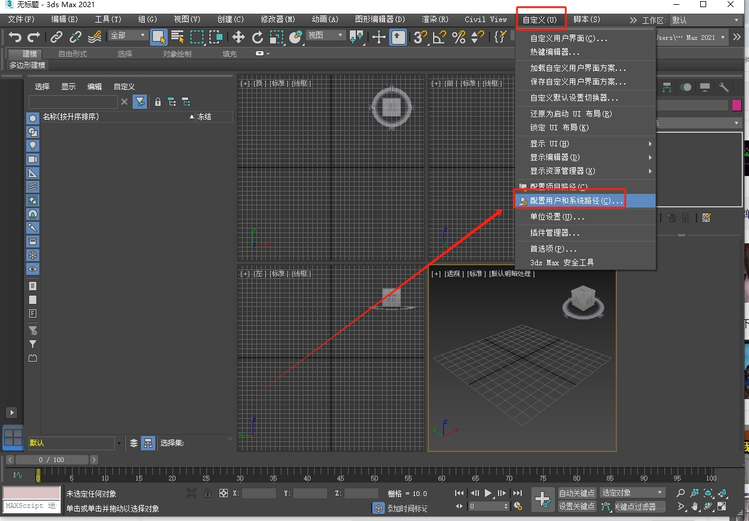Open 编辑(E) menu
The width and height of the screenshot is (749, 521).
point(64,20)
